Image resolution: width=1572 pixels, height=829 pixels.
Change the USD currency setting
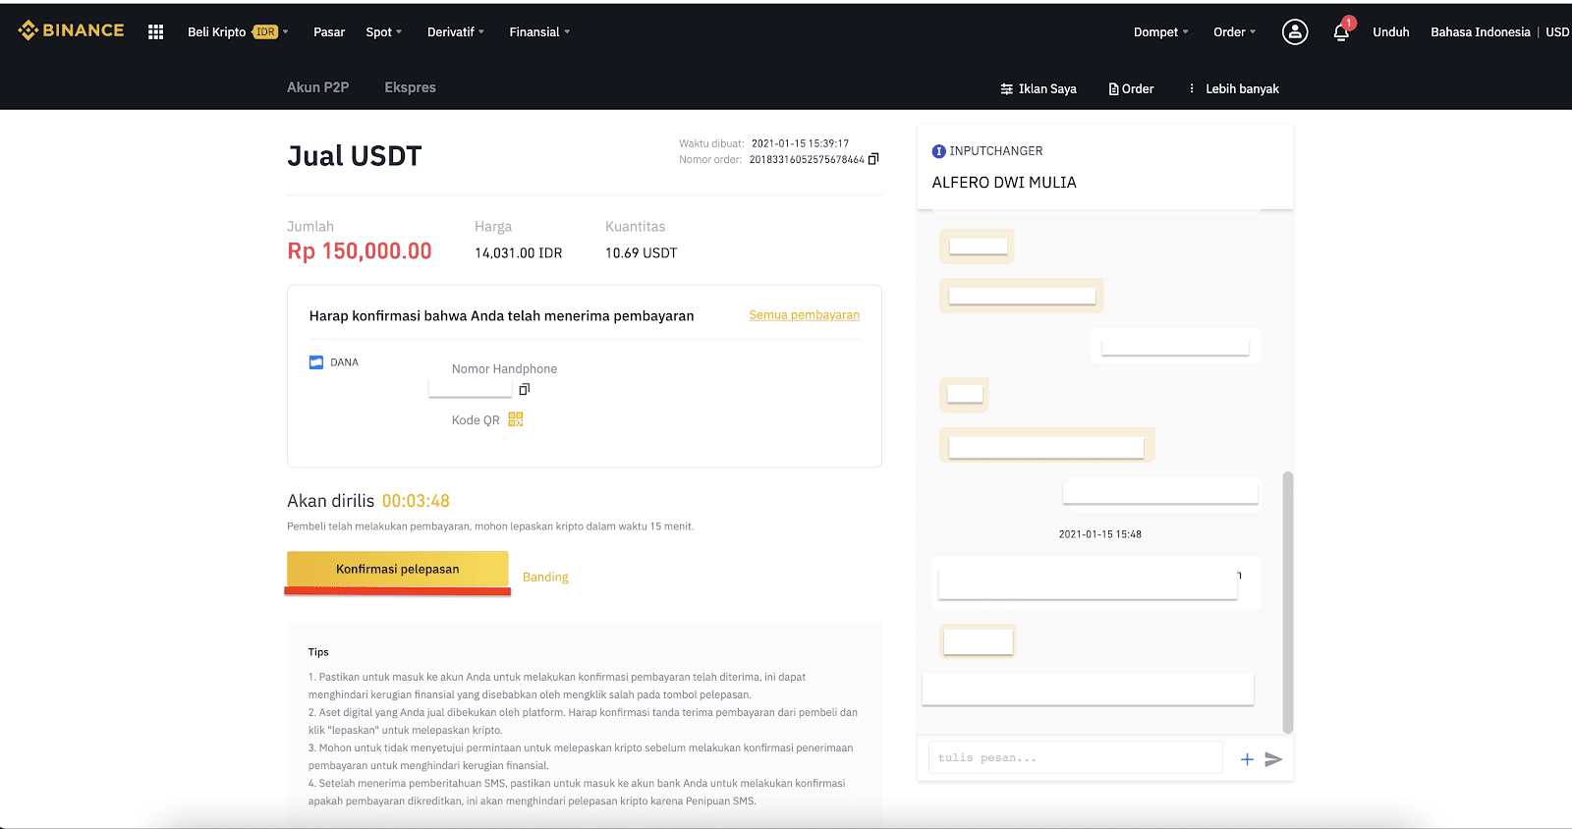(1557, 32)
